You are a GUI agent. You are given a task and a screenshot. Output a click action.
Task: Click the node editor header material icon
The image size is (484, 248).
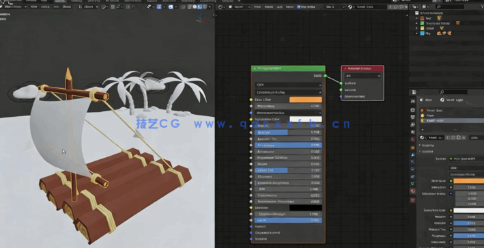pyautogui.click(x=350, y=7)
